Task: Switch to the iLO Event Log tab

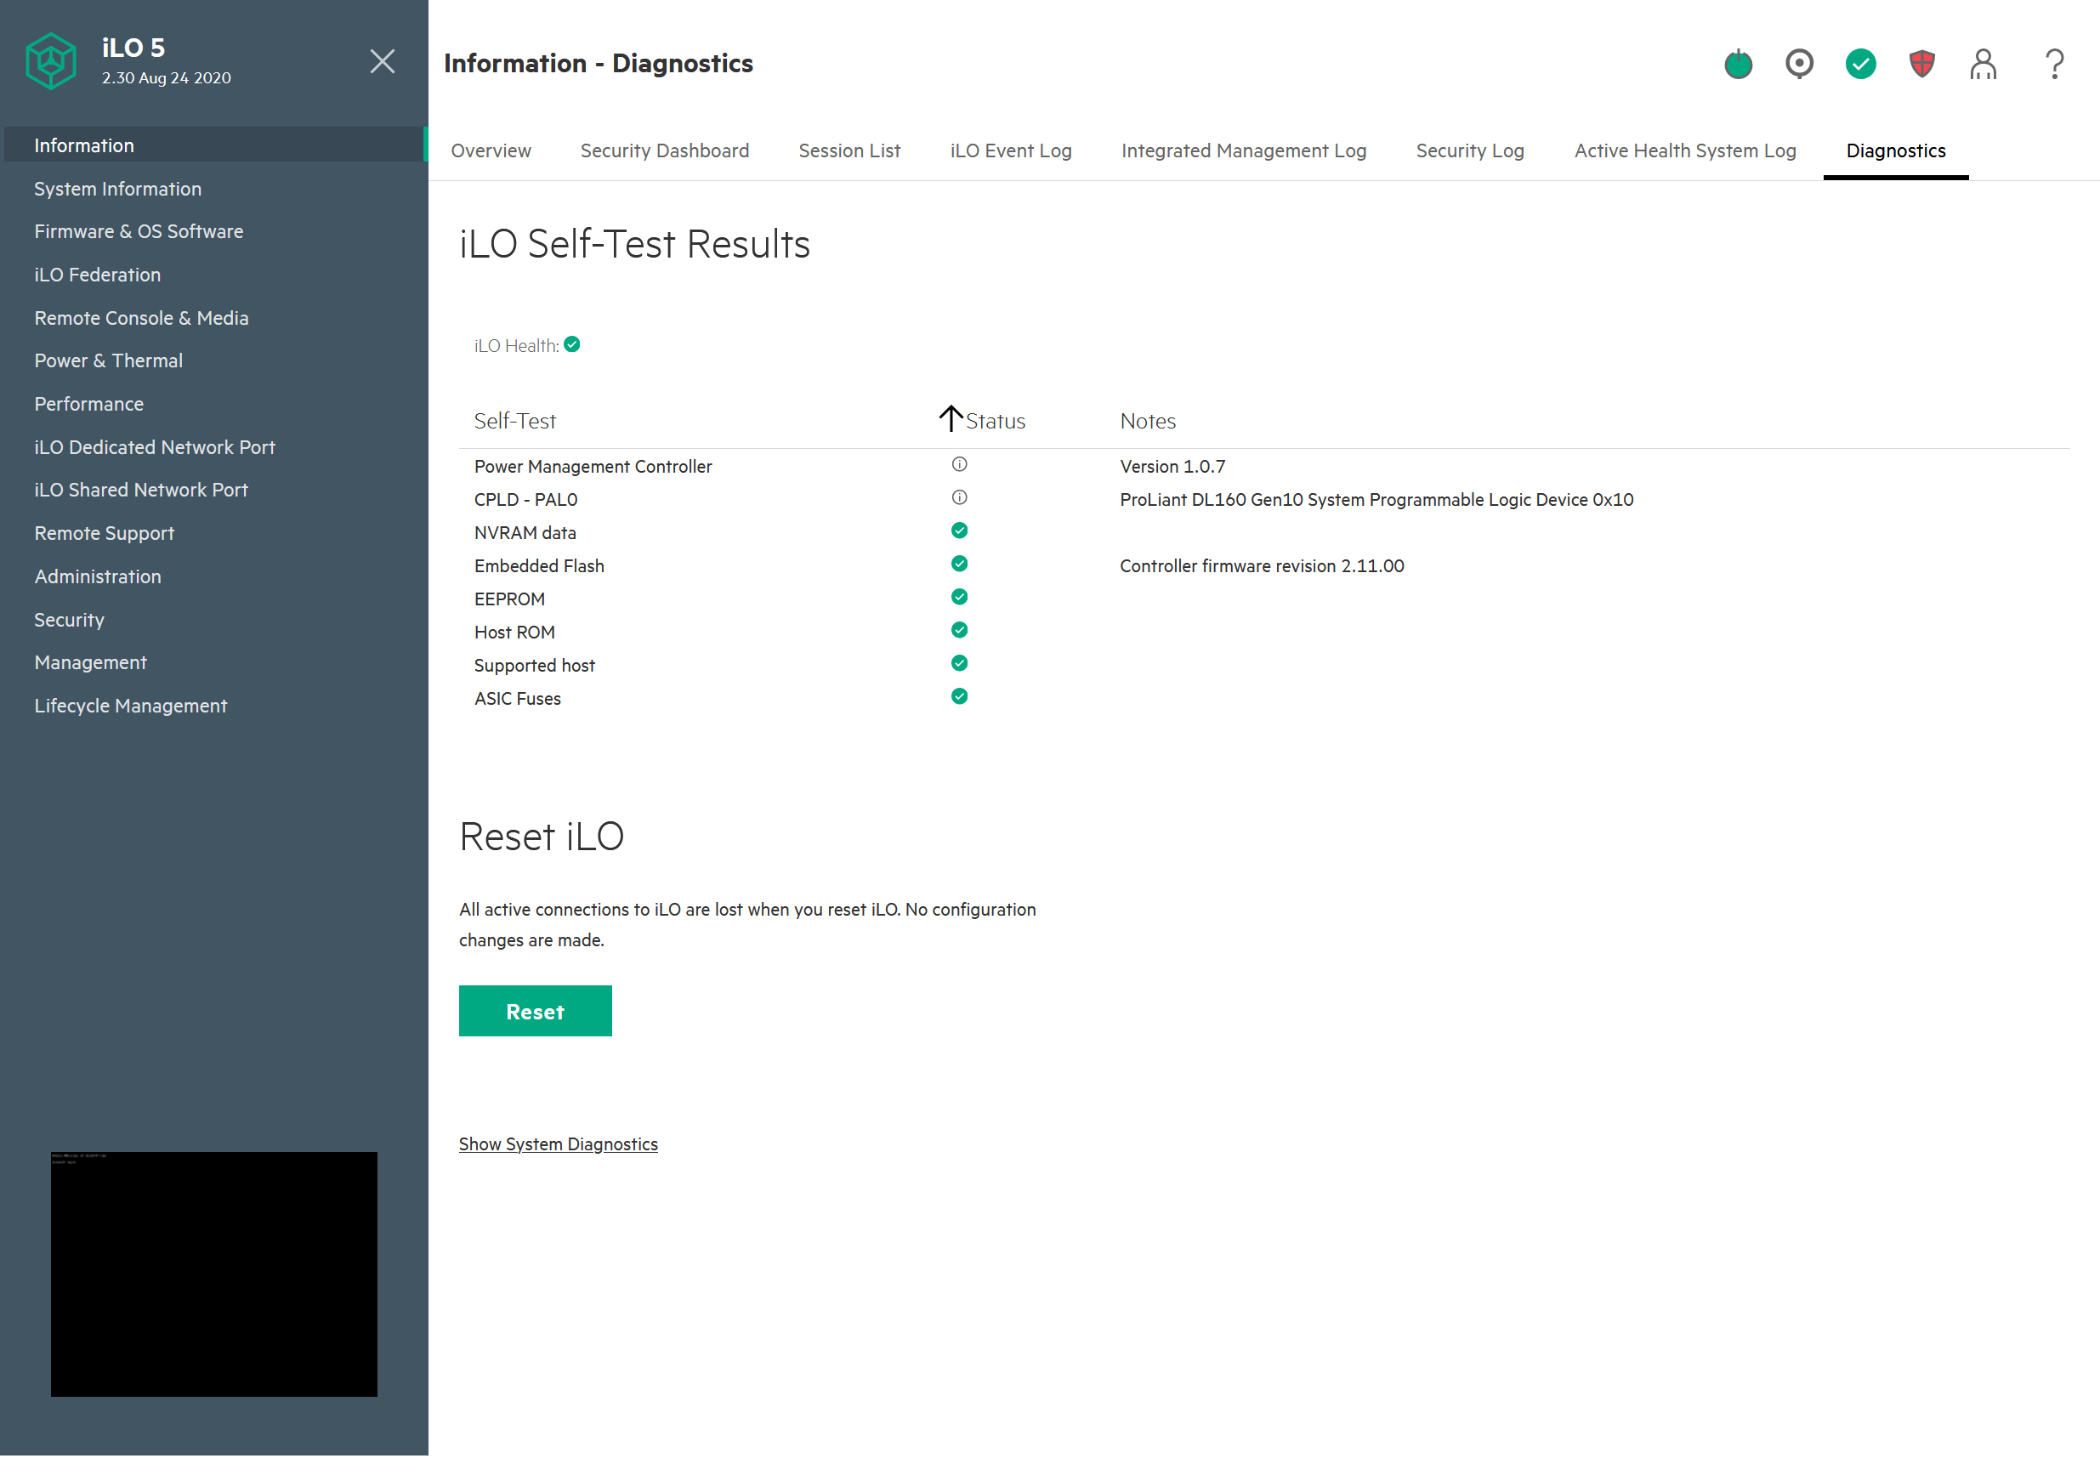Action: click(1011, 150)
